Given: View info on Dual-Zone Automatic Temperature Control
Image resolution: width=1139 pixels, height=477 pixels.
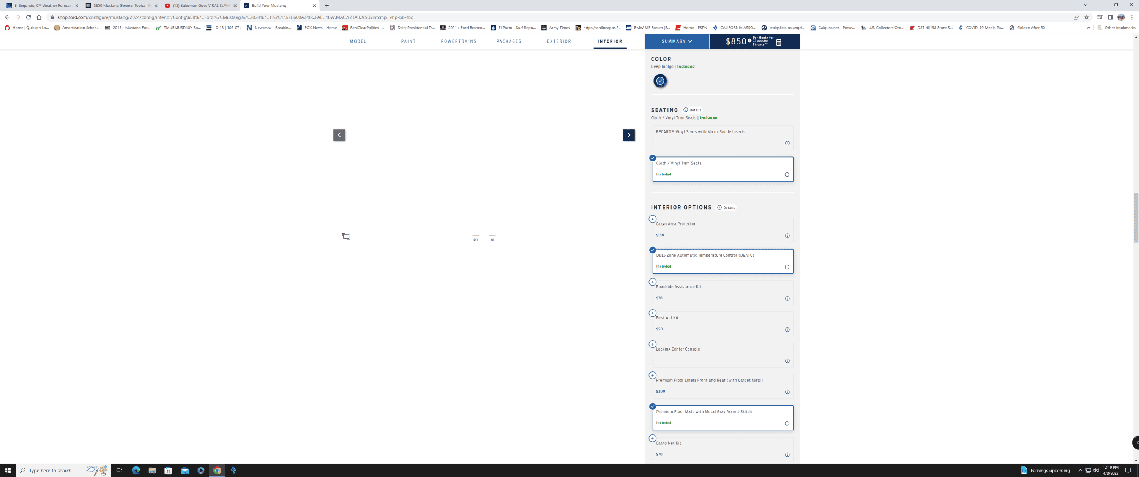Looking at the screenshot, I should 787,267.
